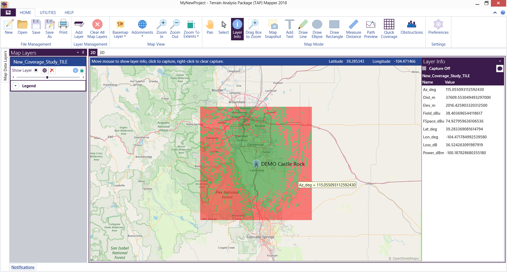
Task: Open the Notifications link
Action: tap(23, 267)
